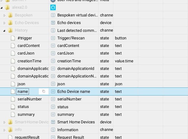Screen dimensions: 188x139
Task: Click the file icon of requestResult
Action: click(10, 137)
